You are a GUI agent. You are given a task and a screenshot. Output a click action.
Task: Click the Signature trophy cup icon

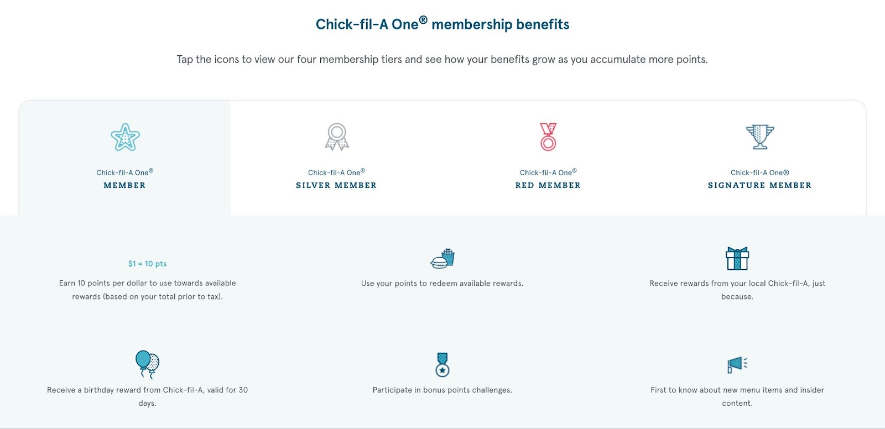point(759,137)
